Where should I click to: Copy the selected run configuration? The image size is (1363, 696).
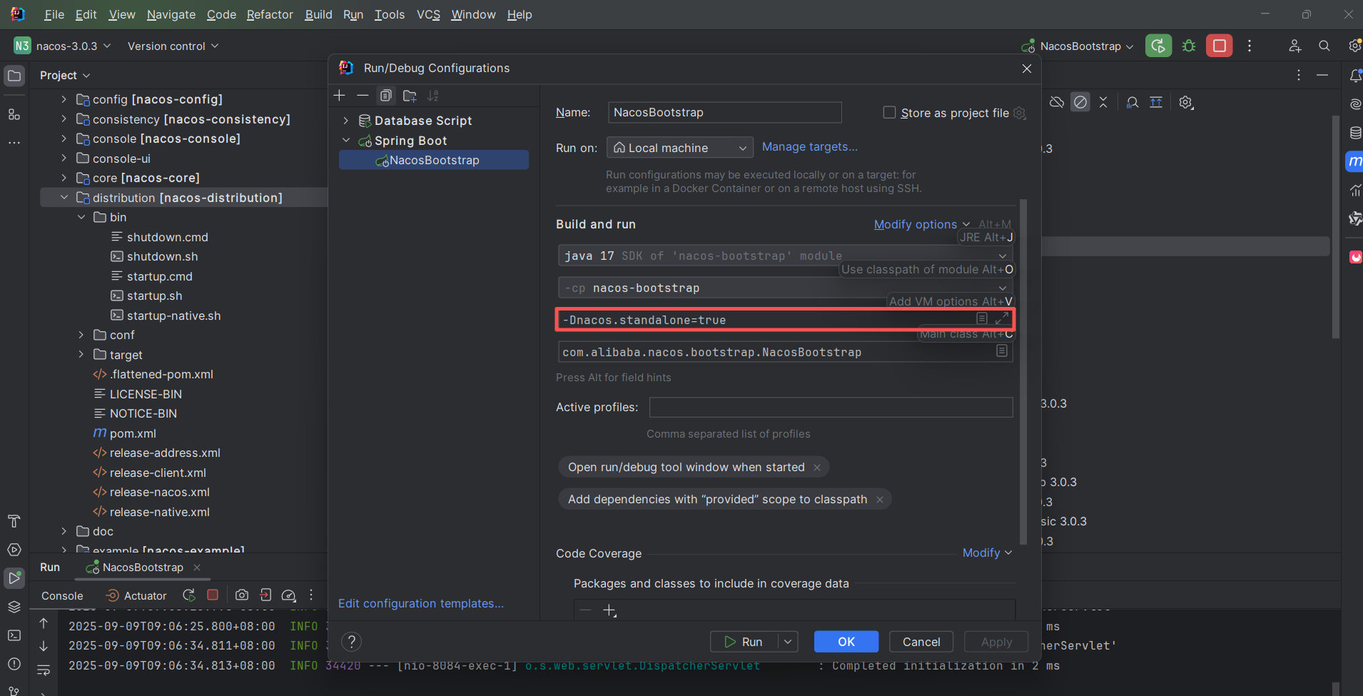[386, 96]
